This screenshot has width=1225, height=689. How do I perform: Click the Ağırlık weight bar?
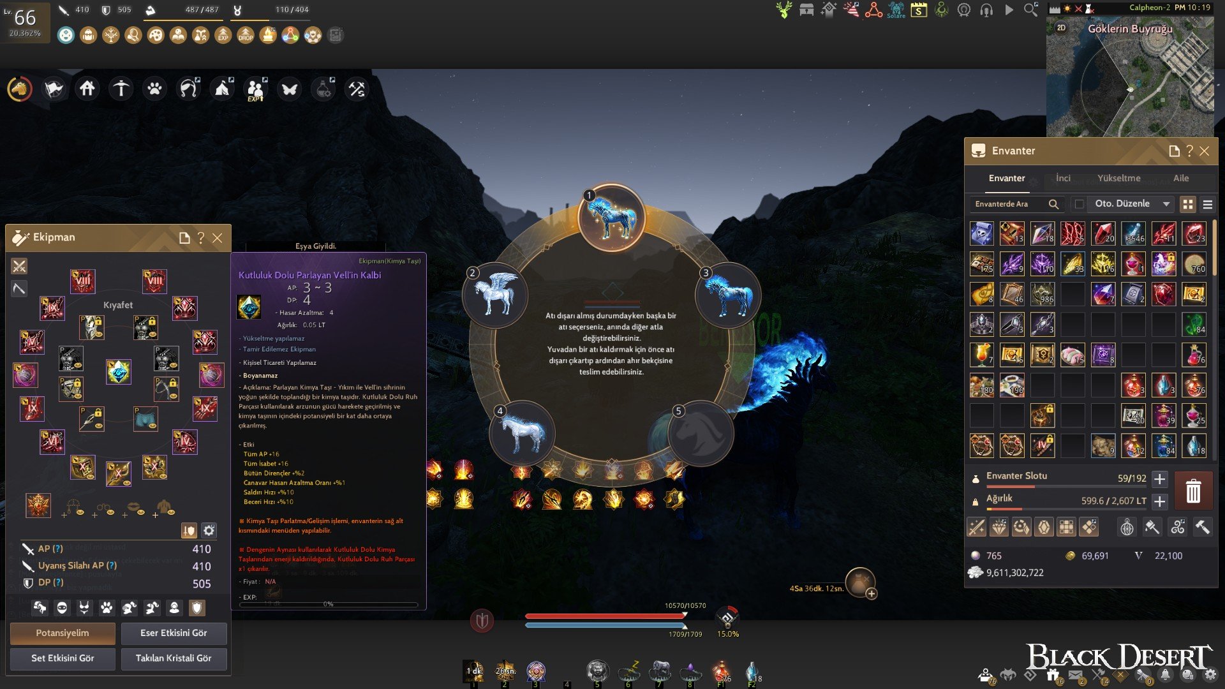tap(1066, 509)
